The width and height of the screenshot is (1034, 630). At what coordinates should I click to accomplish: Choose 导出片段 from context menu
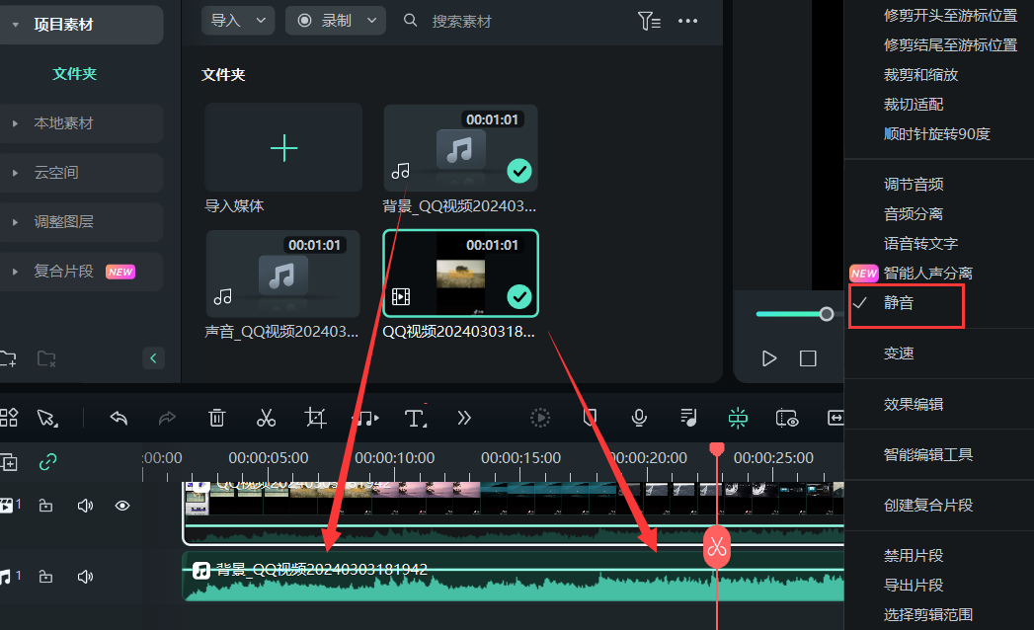tap(914, 586)
